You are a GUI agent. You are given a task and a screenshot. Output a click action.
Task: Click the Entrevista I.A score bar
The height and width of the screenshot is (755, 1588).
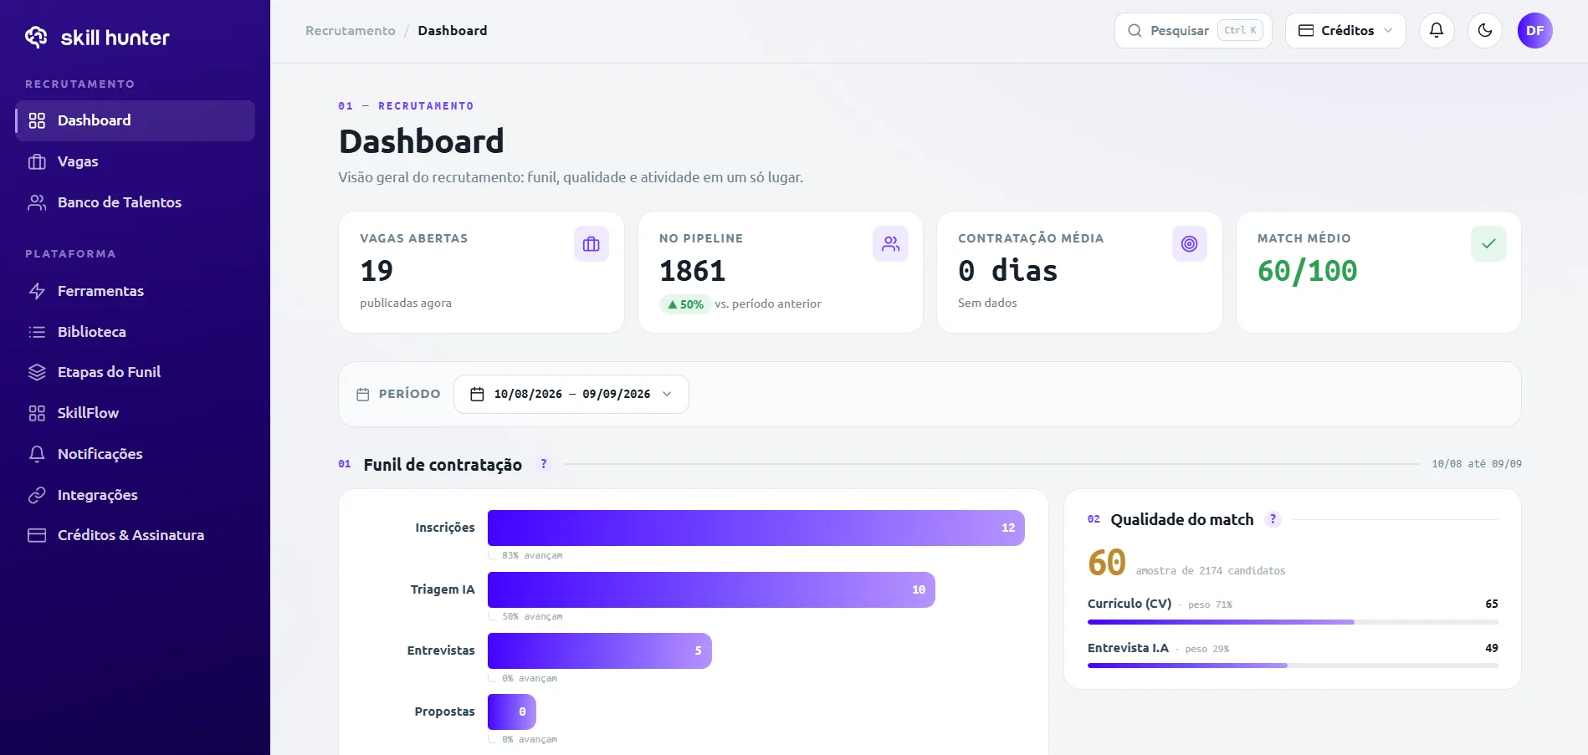(1293, 666)
